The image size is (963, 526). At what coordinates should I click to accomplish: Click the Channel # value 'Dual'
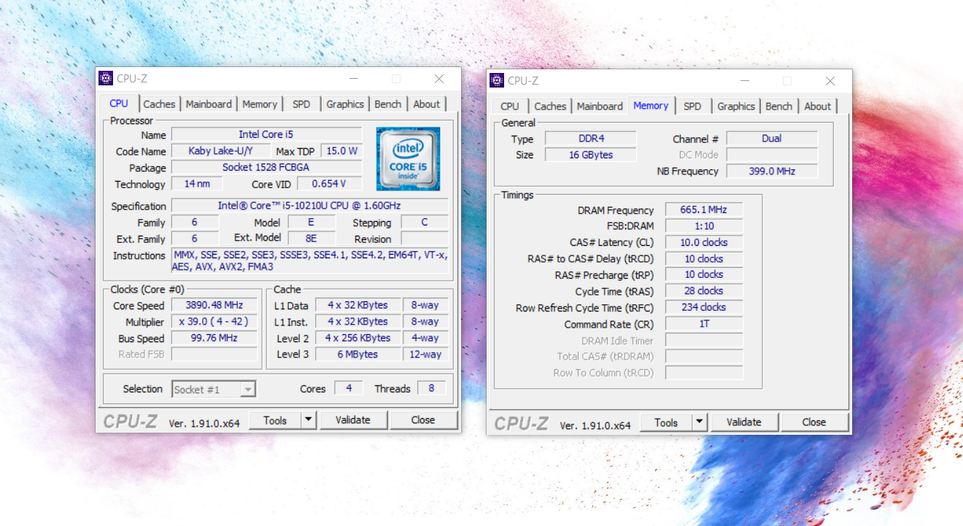[772, 139]
